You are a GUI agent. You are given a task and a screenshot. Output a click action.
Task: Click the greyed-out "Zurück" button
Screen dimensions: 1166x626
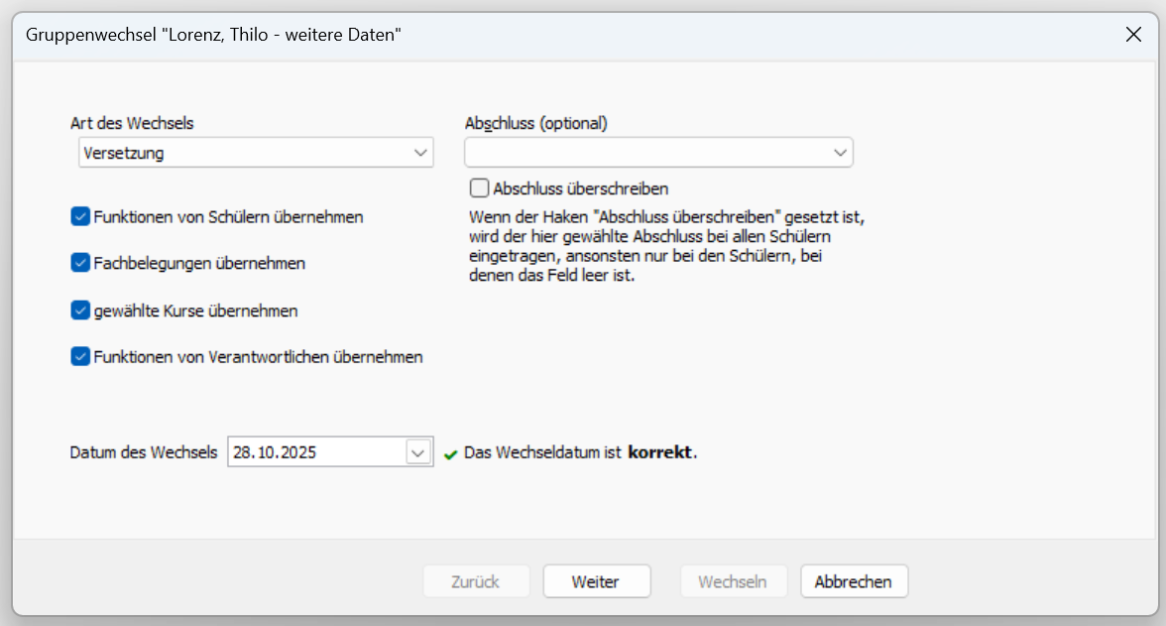coord(476,582)
